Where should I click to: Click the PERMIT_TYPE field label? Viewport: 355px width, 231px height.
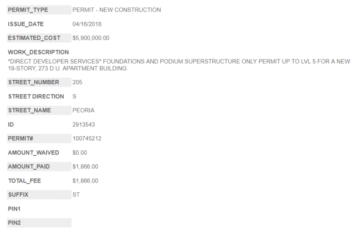point(28,10)
